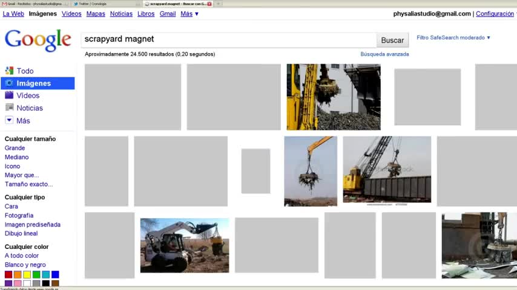517x290 pixels.
Task: Pick the yellow color swatch
Action: (x=27, y=274)
